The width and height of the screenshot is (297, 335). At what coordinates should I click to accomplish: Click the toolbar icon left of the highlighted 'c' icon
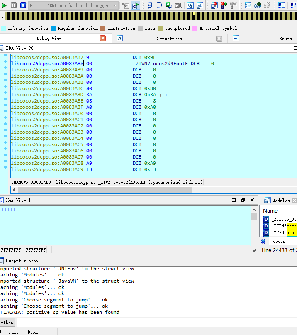[x=126, y=5]
